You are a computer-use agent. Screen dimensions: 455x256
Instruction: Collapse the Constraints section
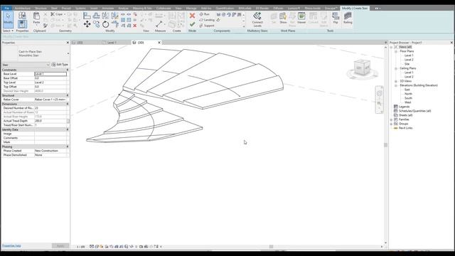pos(68,70)
